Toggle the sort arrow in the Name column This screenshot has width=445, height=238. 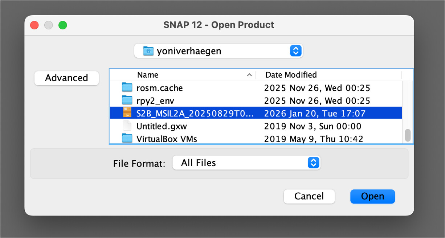[x=249, y=75]
